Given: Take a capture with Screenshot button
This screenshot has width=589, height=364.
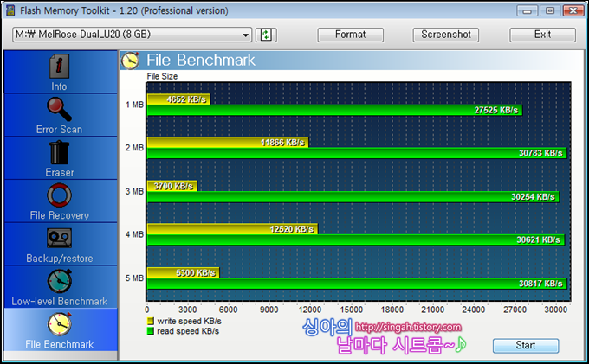Looking at the screenshot, I should click(446, 35).
